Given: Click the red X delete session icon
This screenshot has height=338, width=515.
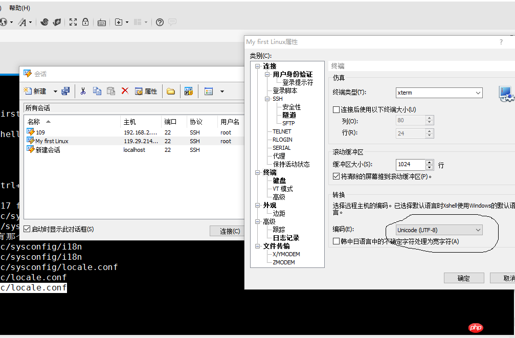Looking at the screenshot, I should [x=125, y=91].
